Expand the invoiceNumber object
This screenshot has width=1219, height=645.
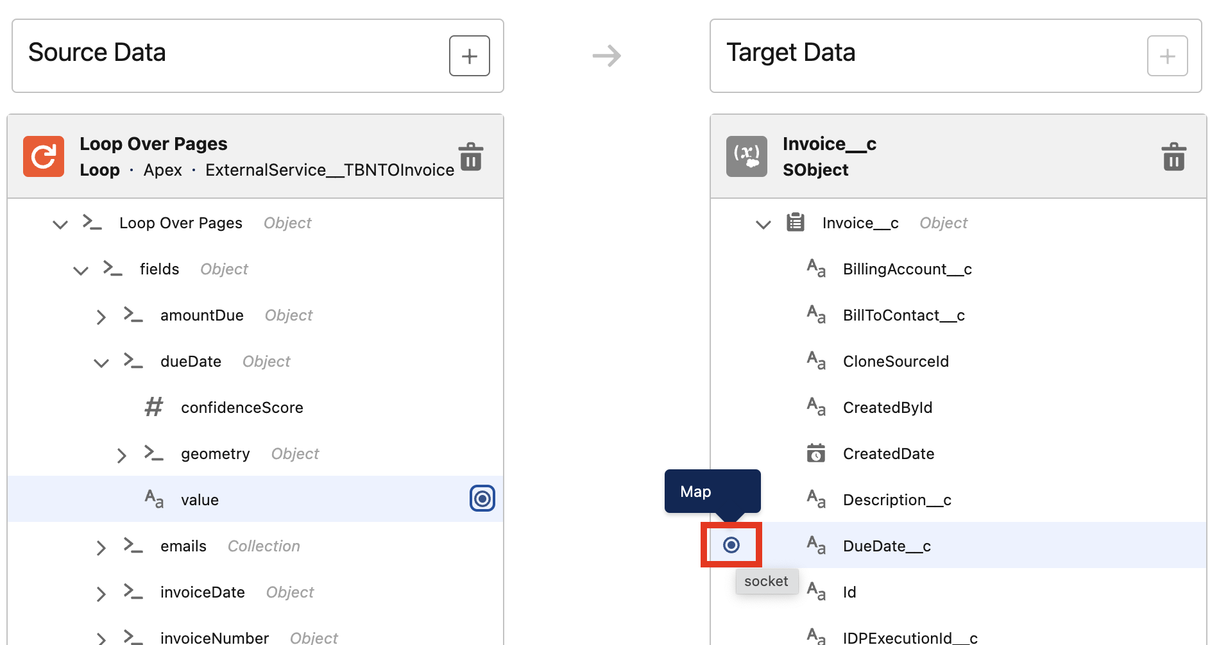point(101,638)
